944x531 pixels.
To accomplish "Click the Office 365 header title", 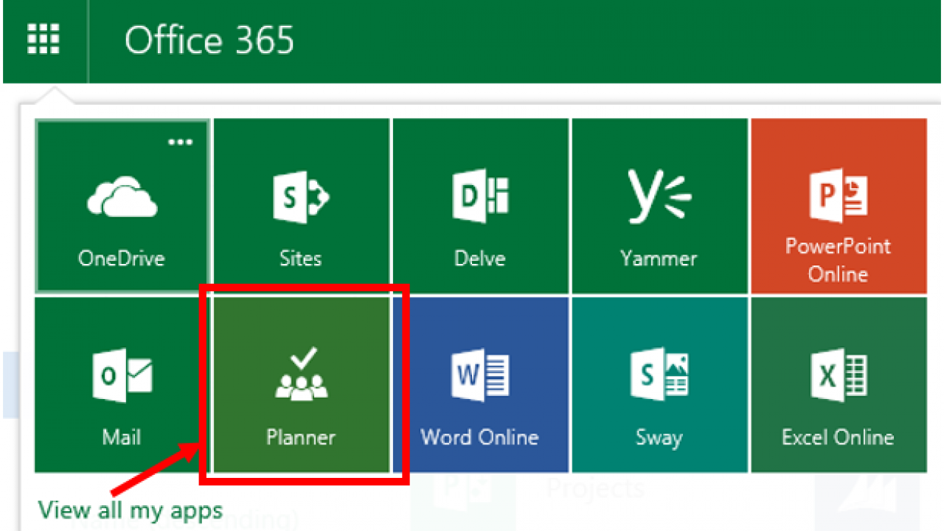I will (x=209, y=40).
